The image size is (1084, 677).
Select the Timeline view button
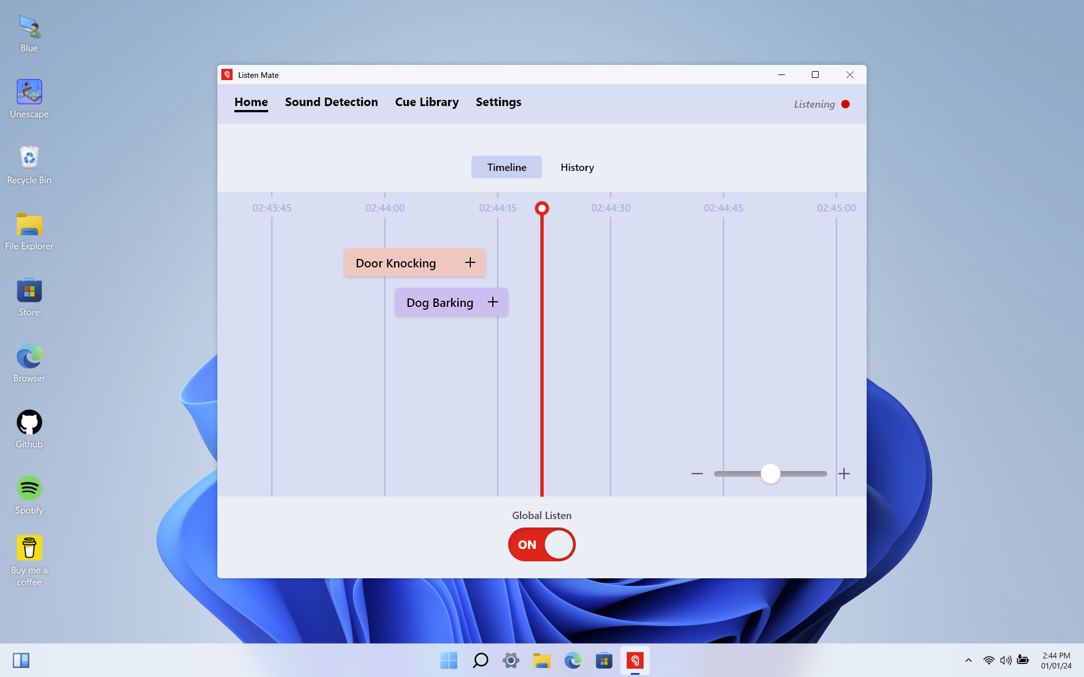pyautogui.click(x=506, y=168)
